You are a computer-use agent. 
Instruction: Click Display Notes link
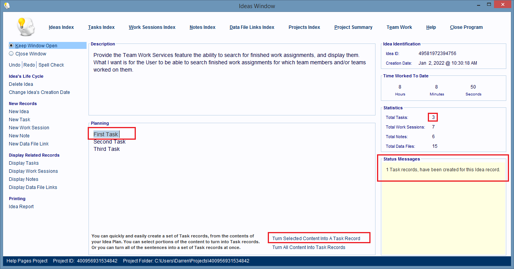(x=23, y=179)
